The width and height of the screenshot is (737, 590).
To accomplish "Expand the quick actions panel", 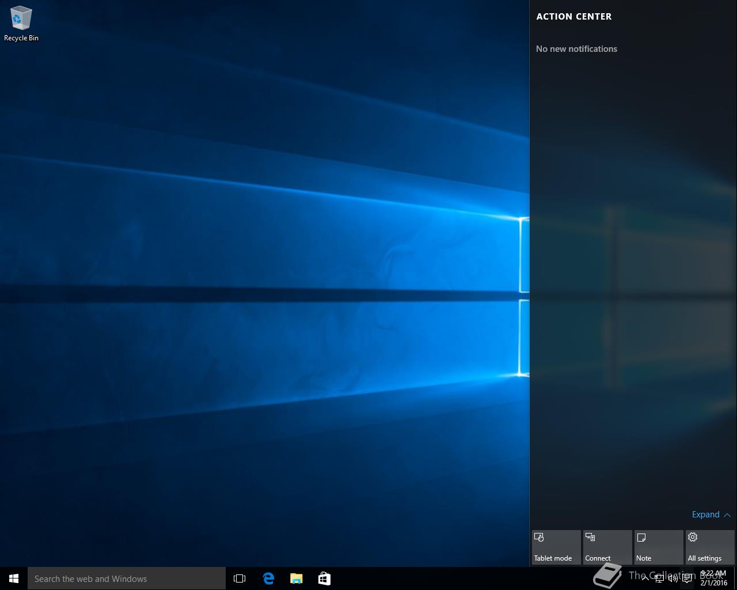I will (x=711, y=515).
